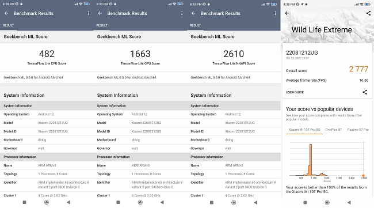Share Wild Life Extreme result from header

[x=368, y=13]
